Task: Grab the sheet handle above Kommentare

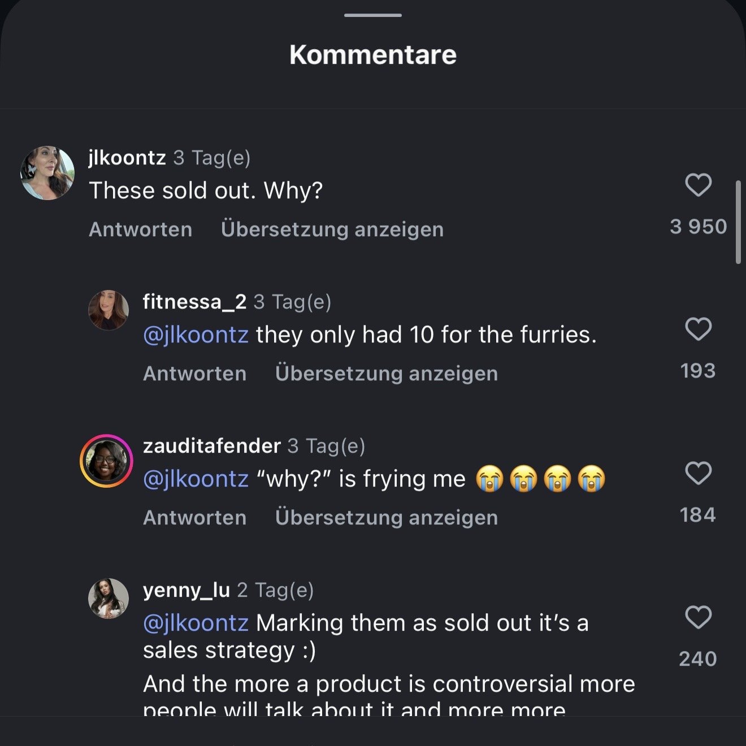Action: [x=373, y=15]
